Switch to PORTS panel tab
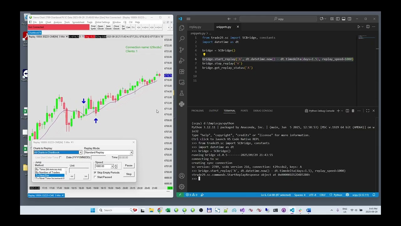The width and height of the screenshot is (401, 226). (244, 111)
